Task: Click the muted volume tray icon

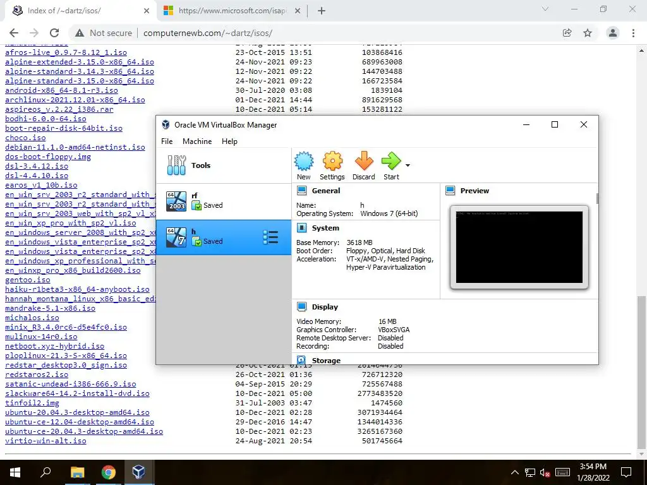Action: click(x=545, y=472)
